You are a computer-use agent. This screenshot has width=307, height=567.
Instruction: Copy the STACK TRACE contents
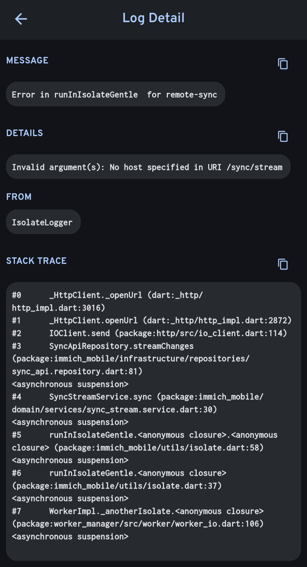click(283, 264)
